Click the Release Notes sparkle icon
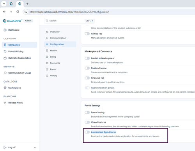Image resolution: width=195 pixels, height=151 pixels. [x=5, y=103]
